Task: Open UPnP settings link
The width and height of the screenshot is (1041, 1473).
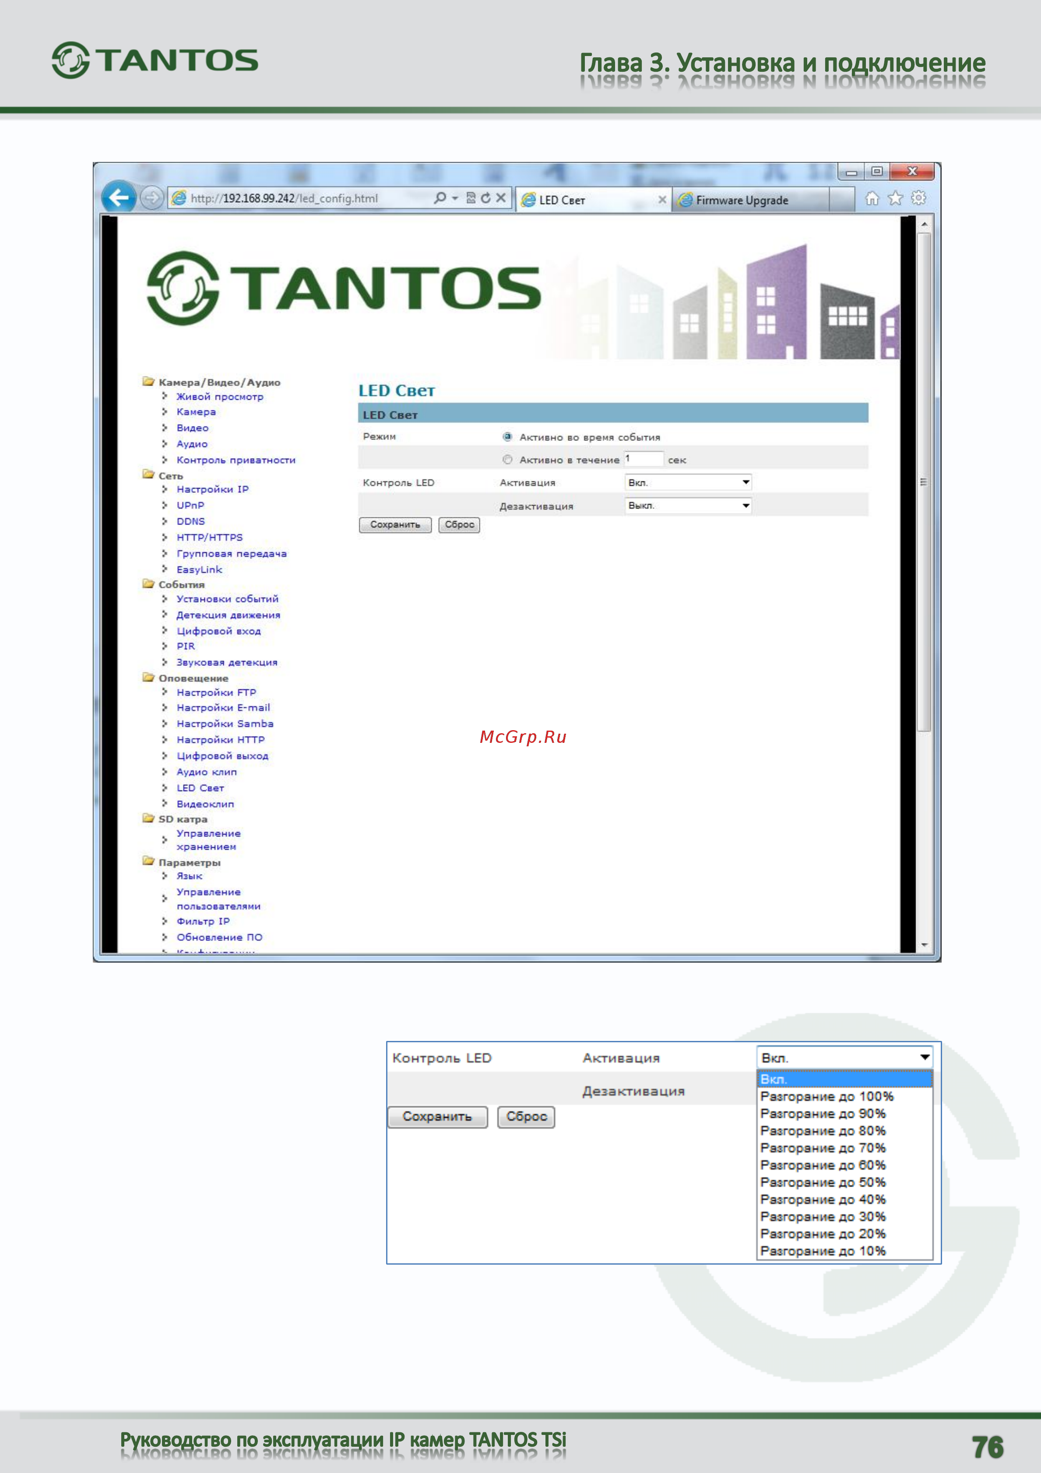Action: pos(190,505)
